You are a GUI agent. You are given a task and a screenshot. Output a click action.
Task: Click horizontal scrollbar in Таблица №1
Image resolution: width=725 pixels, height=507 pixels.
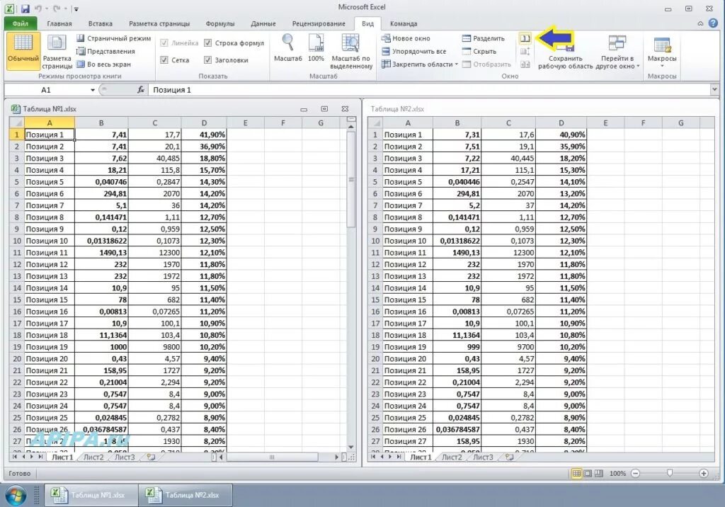[x=272, y=457]
